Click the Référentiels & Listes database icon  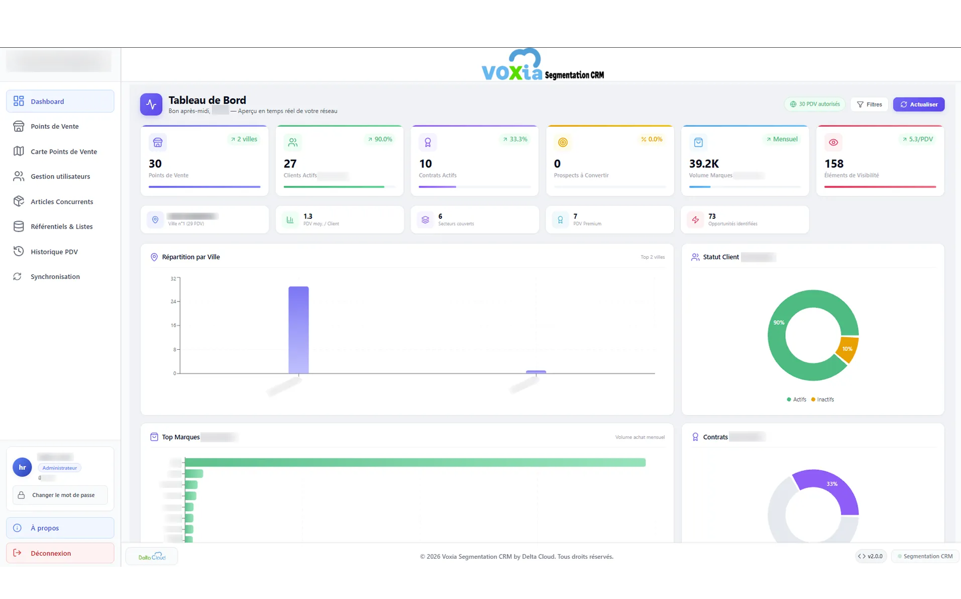[19, 227]
